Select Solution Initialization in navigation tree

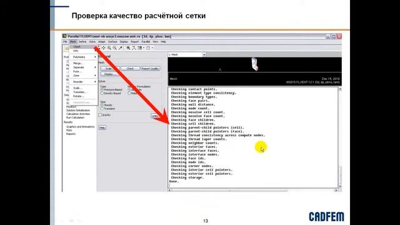[78, 111]
